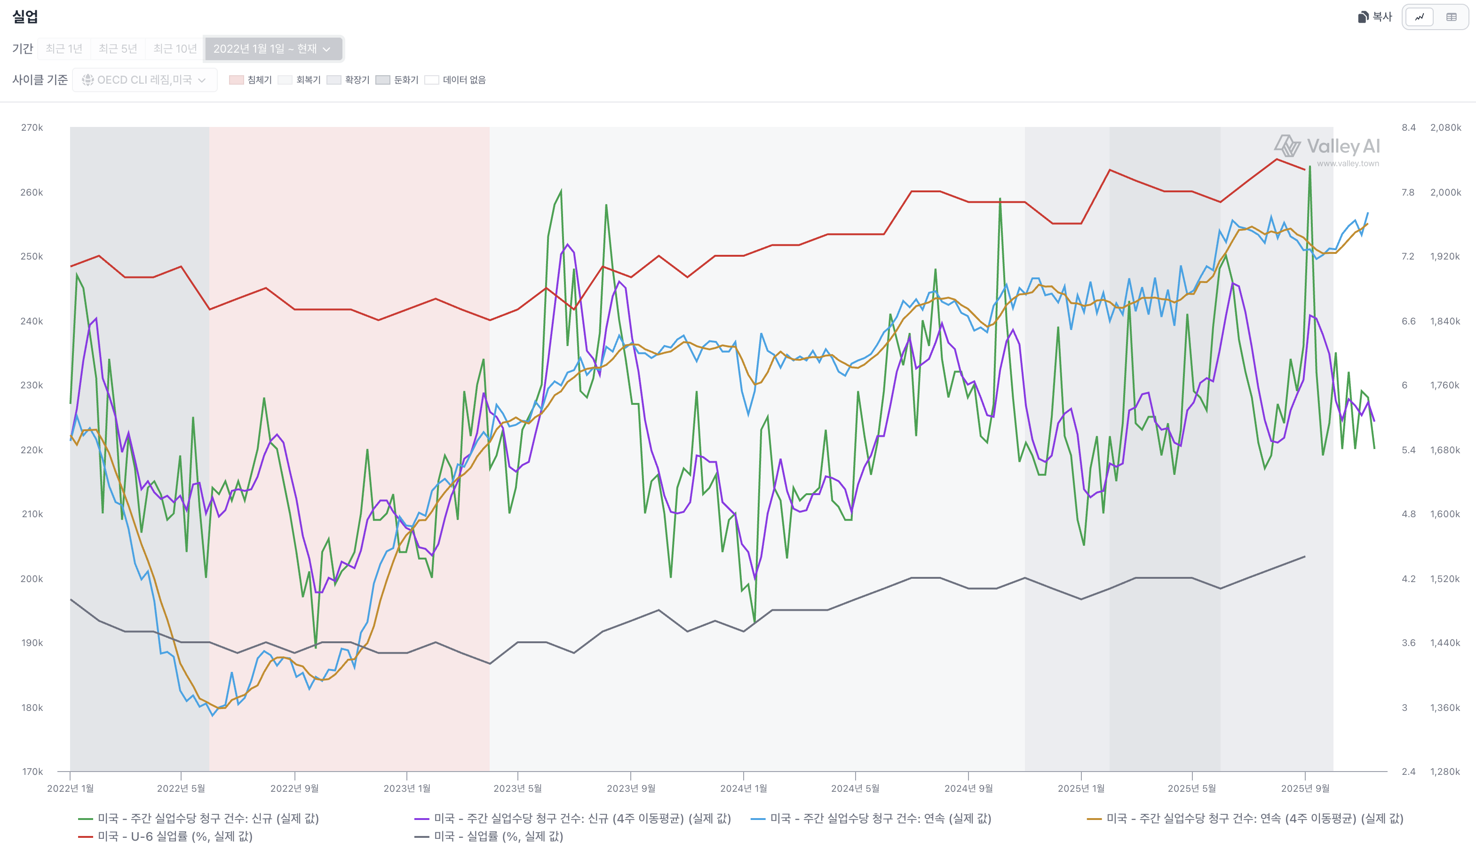Click the 2024년 9월 x-axis label
The width and height of the screenshot is (1476, 867).
[969, 788]
